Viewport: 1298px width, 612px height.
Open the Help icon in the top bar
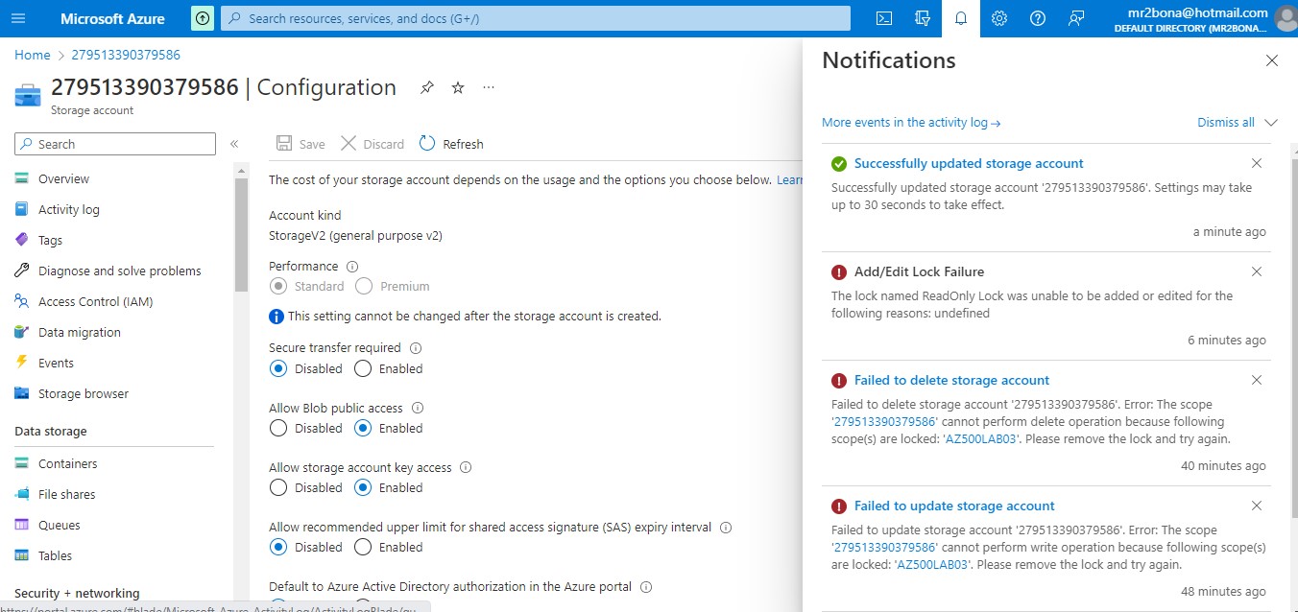pos(1037,18)
